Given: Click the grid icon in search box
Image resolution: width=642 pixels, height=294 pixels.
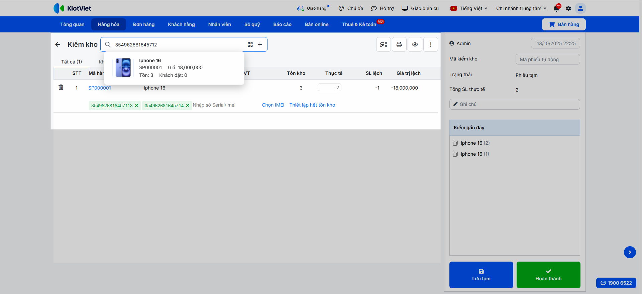Looking at the screenshot, I should click(x=250, y=44).
